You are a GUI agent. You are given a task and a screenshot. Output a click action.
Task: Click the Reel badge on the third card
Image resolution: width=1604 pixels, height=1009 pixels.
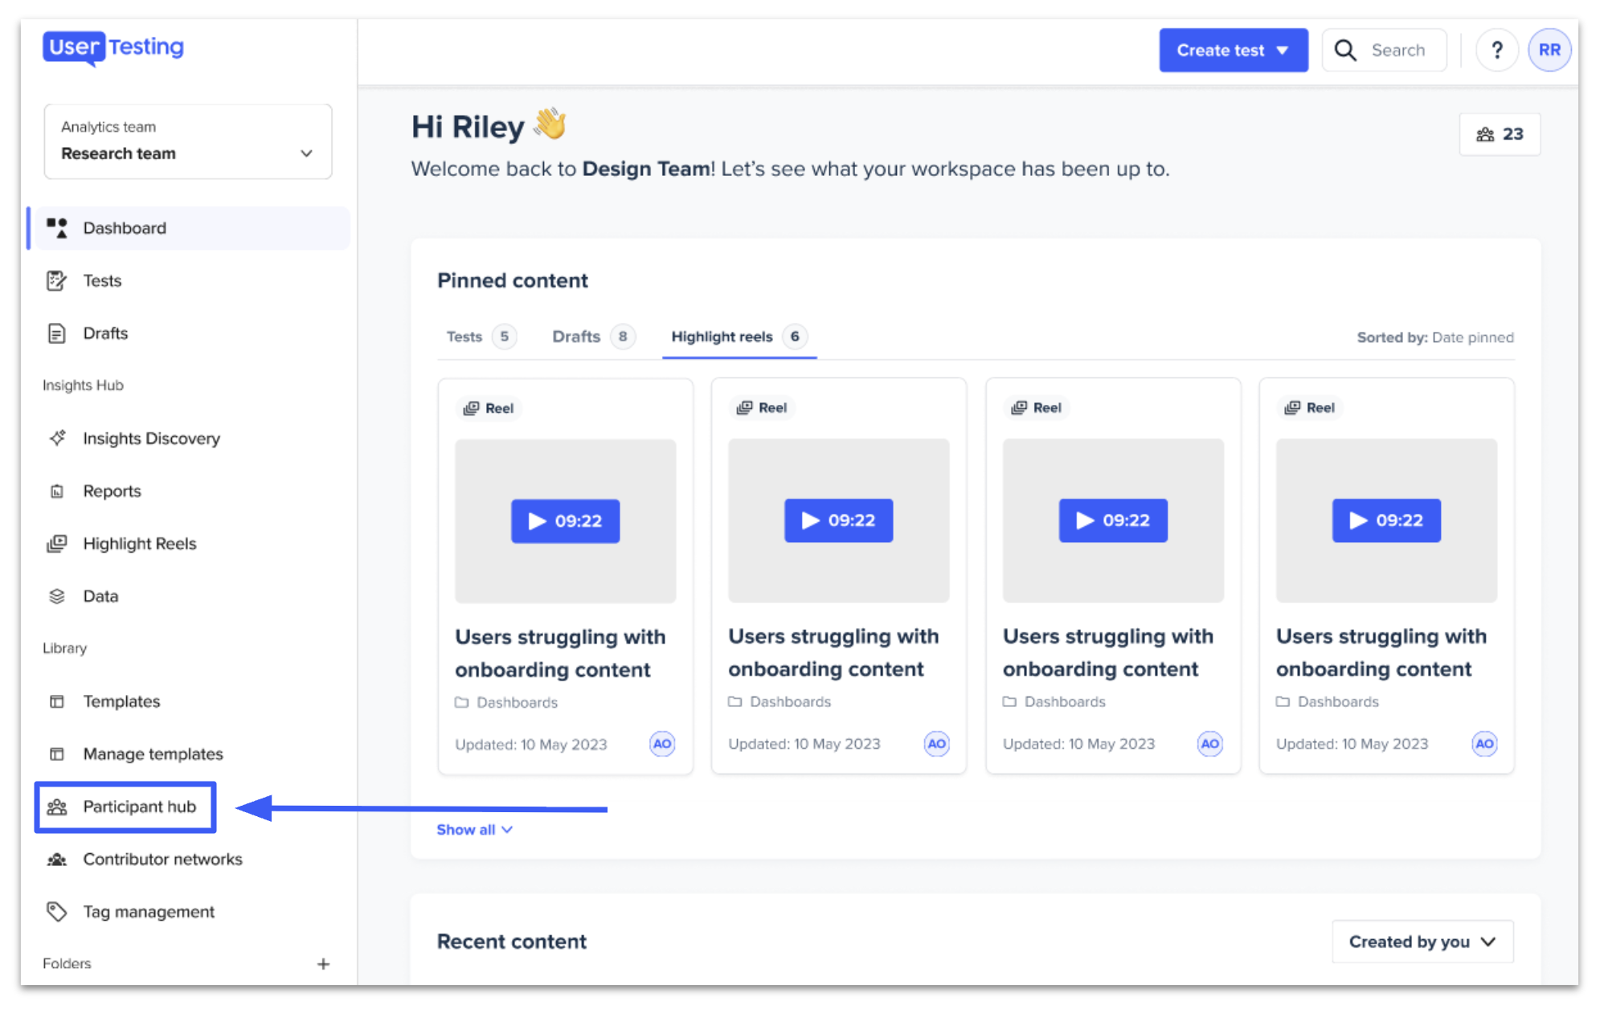coord(1037,408)
